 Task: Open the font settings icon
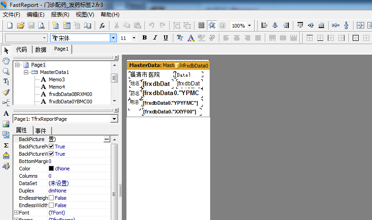coord(180,38)
